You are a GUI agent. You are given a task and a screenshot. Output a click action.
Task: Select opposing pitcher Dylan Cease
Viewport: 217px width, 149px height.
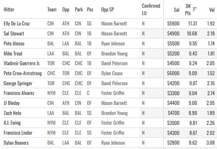click(x=112, y=73)
